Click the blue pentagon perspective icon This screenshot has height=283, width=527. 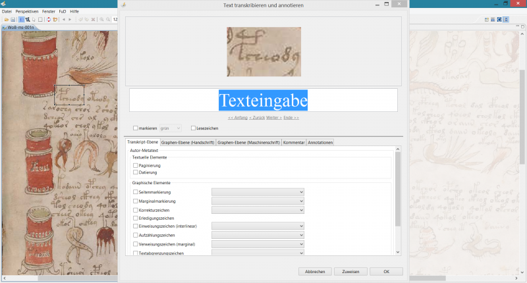(499, 20)
